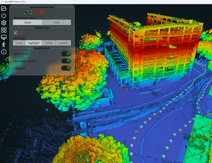
Task: Open settings with the gear icon
Action: click(x=4, y=23)
